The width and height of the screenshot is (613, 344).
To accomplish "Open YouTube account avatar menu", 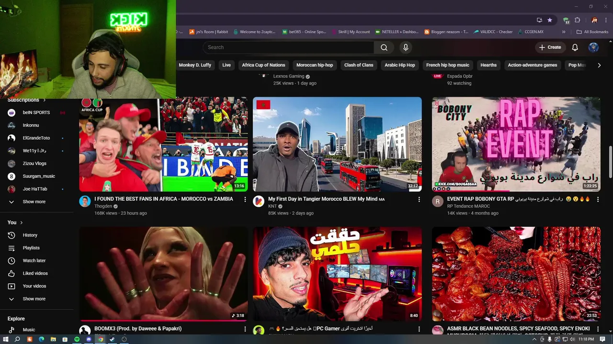I will 593,47.
